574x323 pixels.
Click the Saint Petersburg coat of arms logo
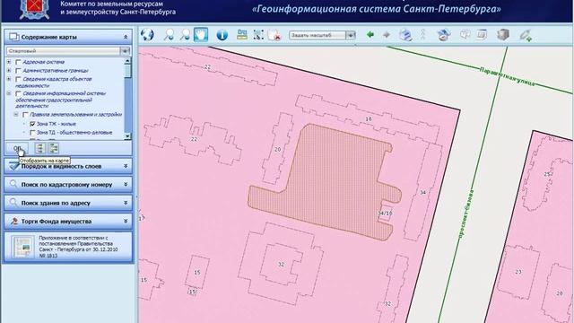(34, 9)
